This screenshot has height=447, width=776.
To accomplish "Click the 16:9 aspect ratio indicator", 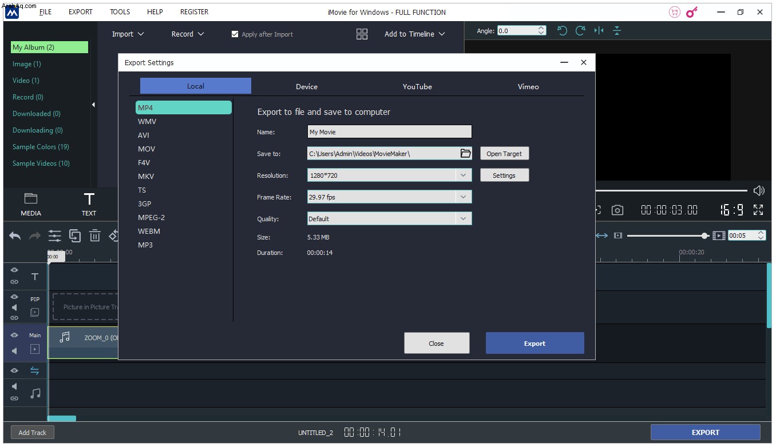I will (732, 210).
